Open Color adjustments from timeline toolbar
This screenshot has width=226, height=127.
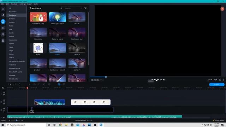44,84
